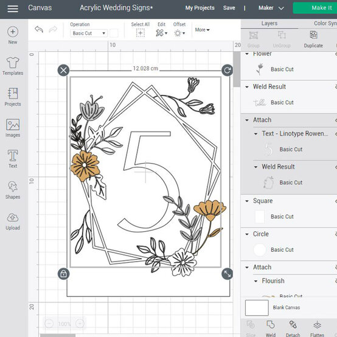Collapse the Text - Linotype Rowen layer
337x337 pixels.
point(255,134)
